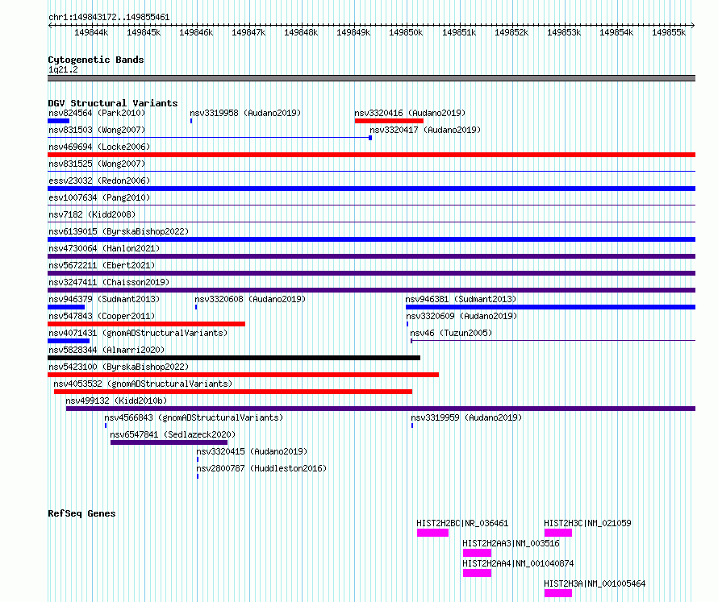Click the chr1:149843172..149855461 coordinates text

tap(109, 17)
